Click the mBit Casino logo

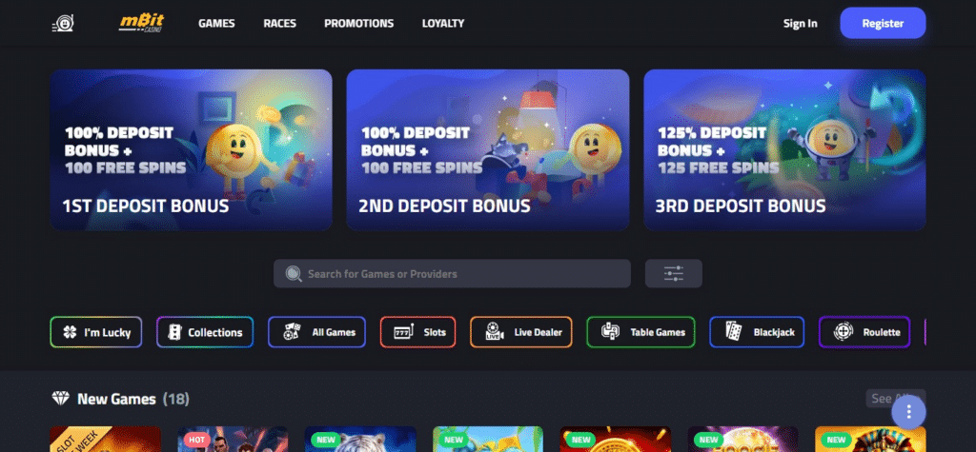coord(141,23)
